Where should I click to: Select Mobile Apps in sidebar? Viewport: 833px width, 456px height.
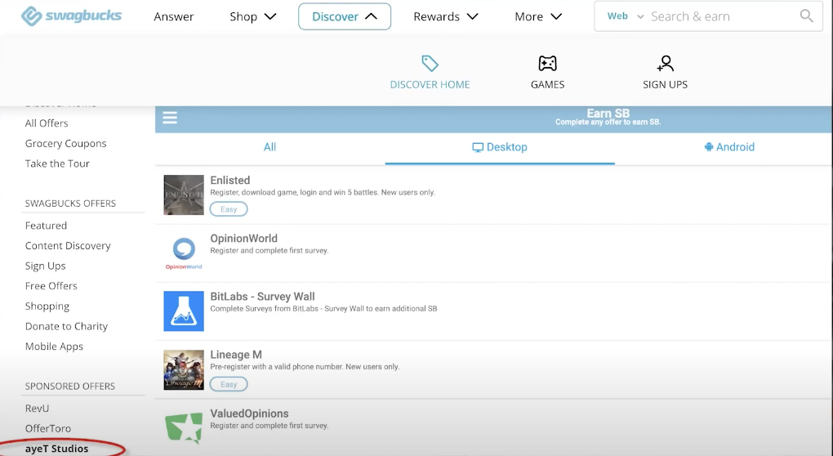point(54,346)
